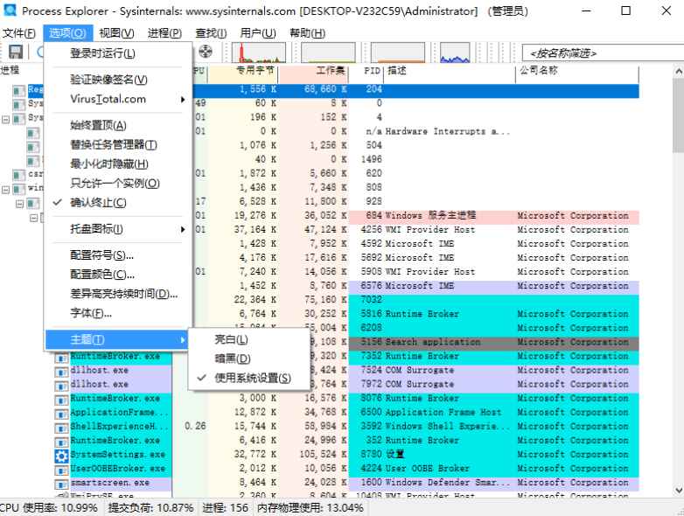Click the vertical scrollbar down arrow
This screenshot has width=684, height=516.
tap(679, 491)
